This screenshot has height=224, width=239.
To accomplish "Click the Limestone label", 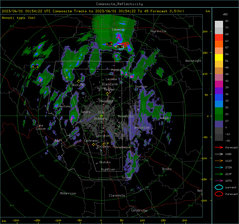I will 63,106.
